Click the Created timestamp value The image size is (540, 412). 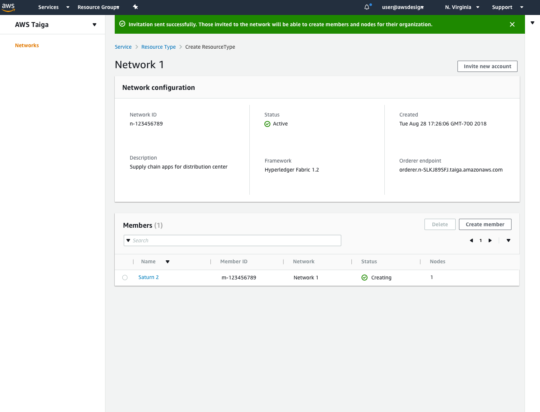pyautogui.click(x=443, y=124)
